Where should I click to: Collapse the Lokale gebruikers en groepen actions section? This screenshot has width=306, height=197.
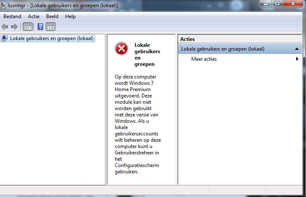pos(297,49)
